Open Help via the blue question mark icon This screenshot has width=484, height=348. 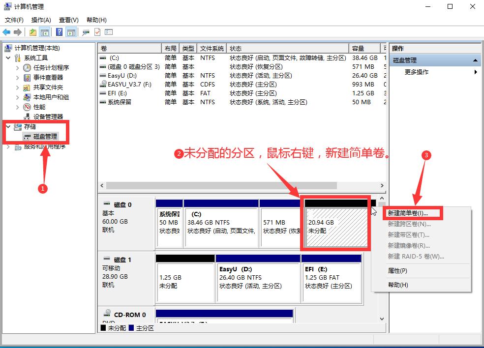pos(59,32)
